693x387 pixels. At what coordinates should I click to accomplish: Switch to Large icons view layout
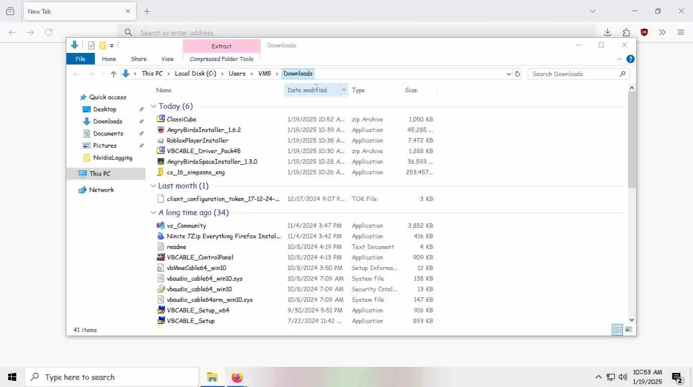coord(629,330)
